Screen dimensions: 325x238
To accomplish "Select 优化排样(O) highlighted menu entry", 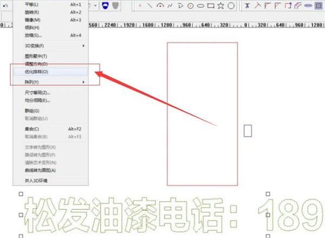I will [x=51, y=72].
